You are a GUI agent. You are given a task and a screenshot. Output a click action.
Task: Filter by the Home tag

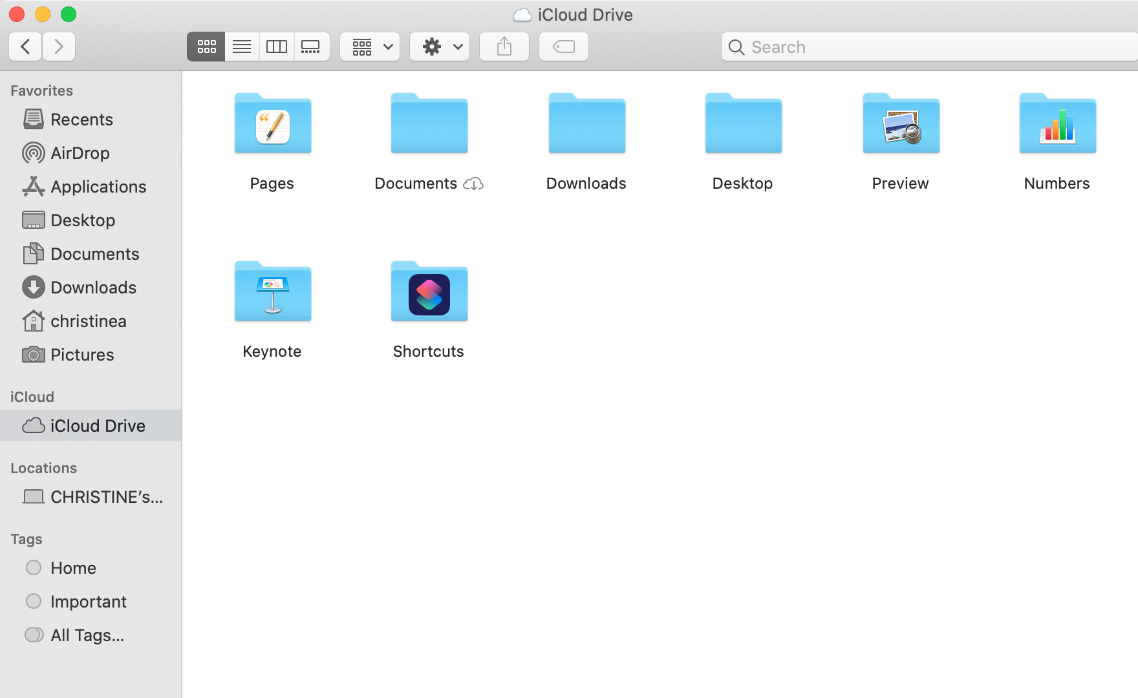pos(91,568)
